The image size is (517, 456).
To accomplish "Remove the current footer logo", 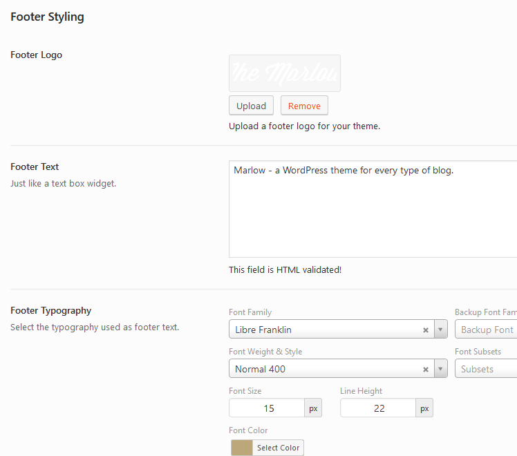I will tap(304, 106).
